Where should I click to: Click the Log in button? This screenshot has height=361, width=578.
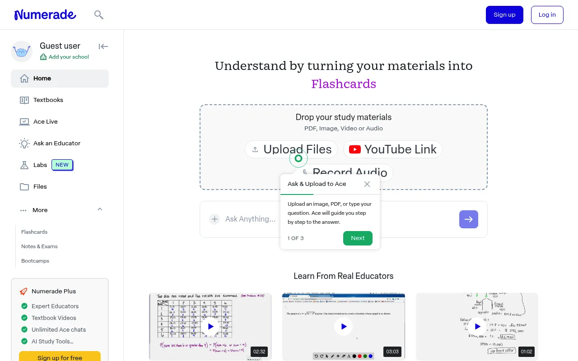pyautogui.click(x=547, y=15)
